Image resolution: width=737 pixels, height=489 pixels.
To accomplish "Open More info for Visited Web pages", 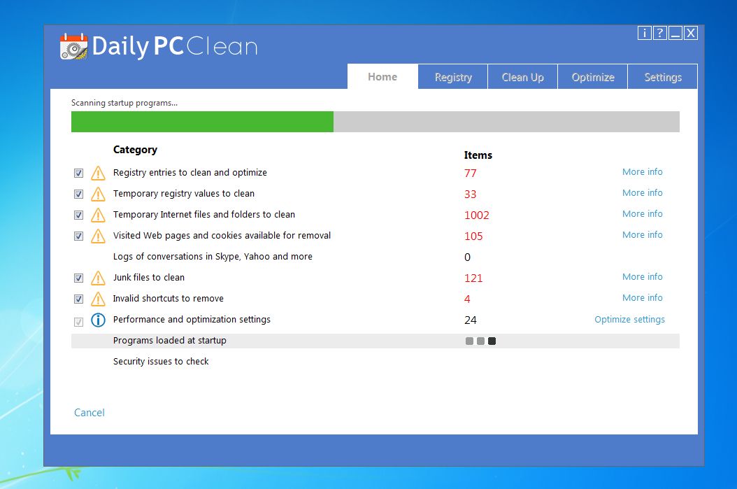I will coord(642,234).
